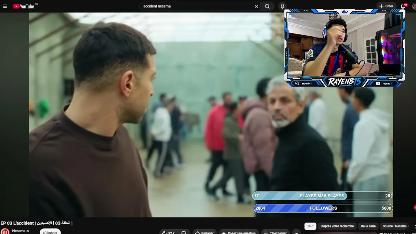Select the 'D'après votre recherche' chip
The image size is (416, 234).
point(337,226)
